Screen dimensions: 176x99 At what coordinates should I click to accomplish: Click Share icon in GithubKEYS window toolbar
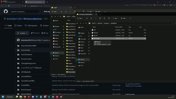[x=105, y=18]
